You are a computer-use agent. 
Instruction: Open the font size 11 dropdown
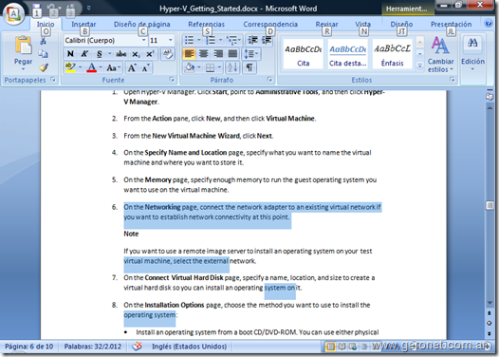[161, 41]
